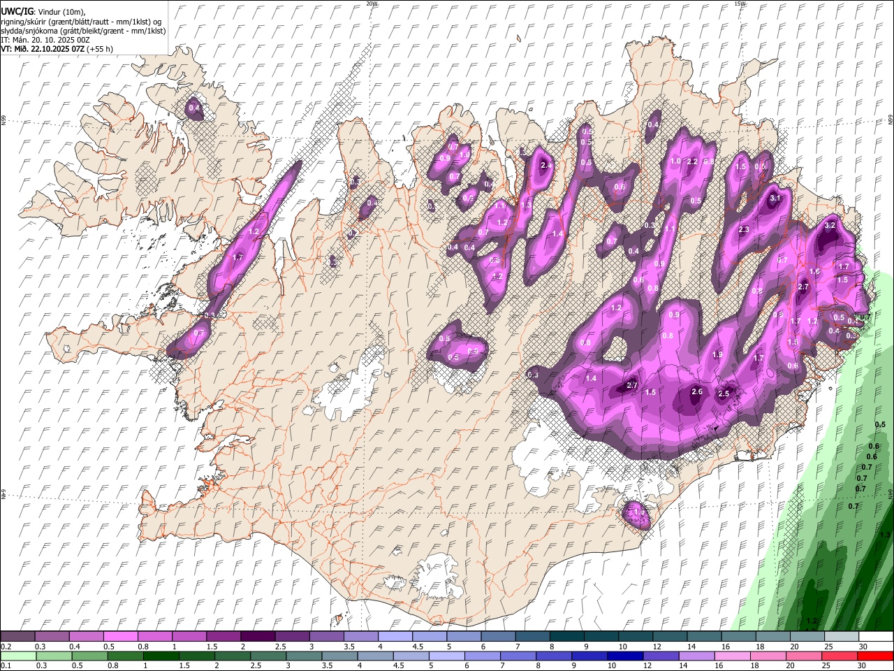Click the 2.6 snowfall value on map
Image resolution: width=894 pixels, height=671 pixels.
(697, 392)
